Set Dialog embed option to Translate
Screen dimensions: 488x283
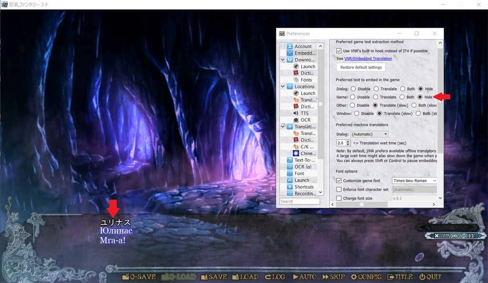click(x=376, y=88)
